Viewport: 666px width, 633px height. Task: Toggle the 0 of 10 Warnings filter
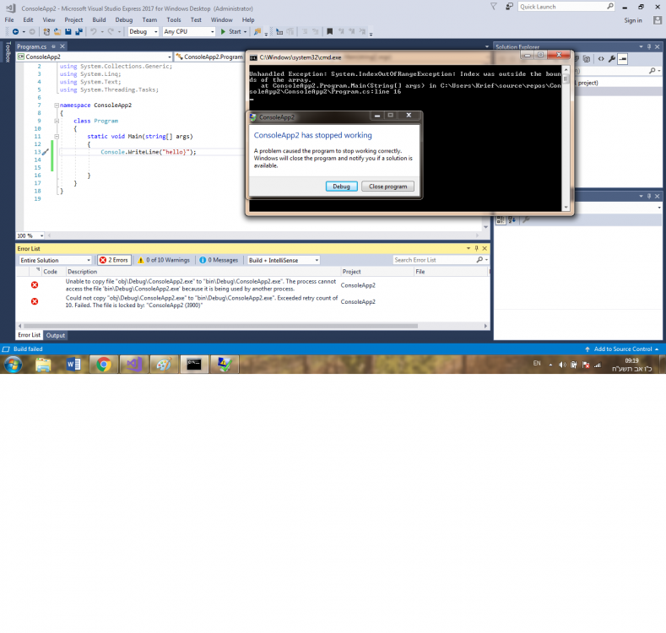tap(164, 260)
